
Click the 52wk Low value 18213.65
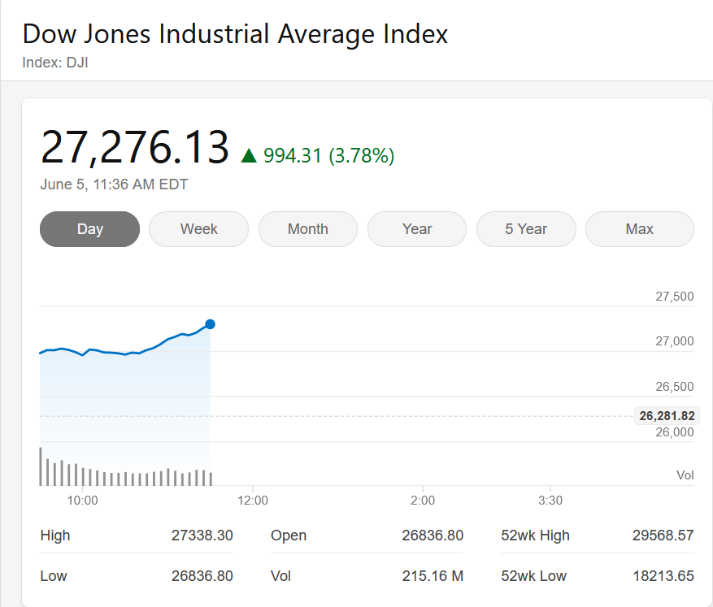pyautogui.click(x=663, y=576)
